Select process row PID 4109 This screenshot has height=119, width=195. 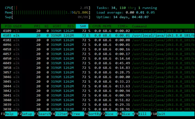point(97,31)
